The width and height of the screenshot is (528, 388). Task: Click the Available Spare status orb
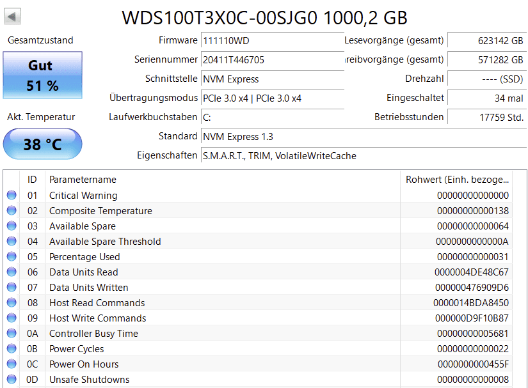(x=12, y=226)
